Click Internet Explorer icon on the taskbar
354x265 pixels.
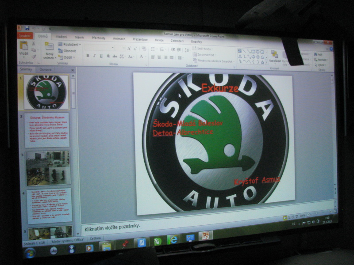pyautogui.click(x=173, y=239)
